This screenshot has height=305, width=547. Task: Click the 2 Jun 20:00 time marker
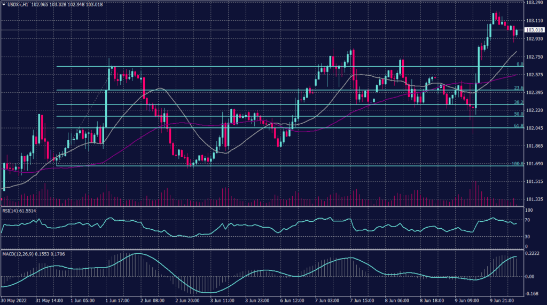[186, 301]
